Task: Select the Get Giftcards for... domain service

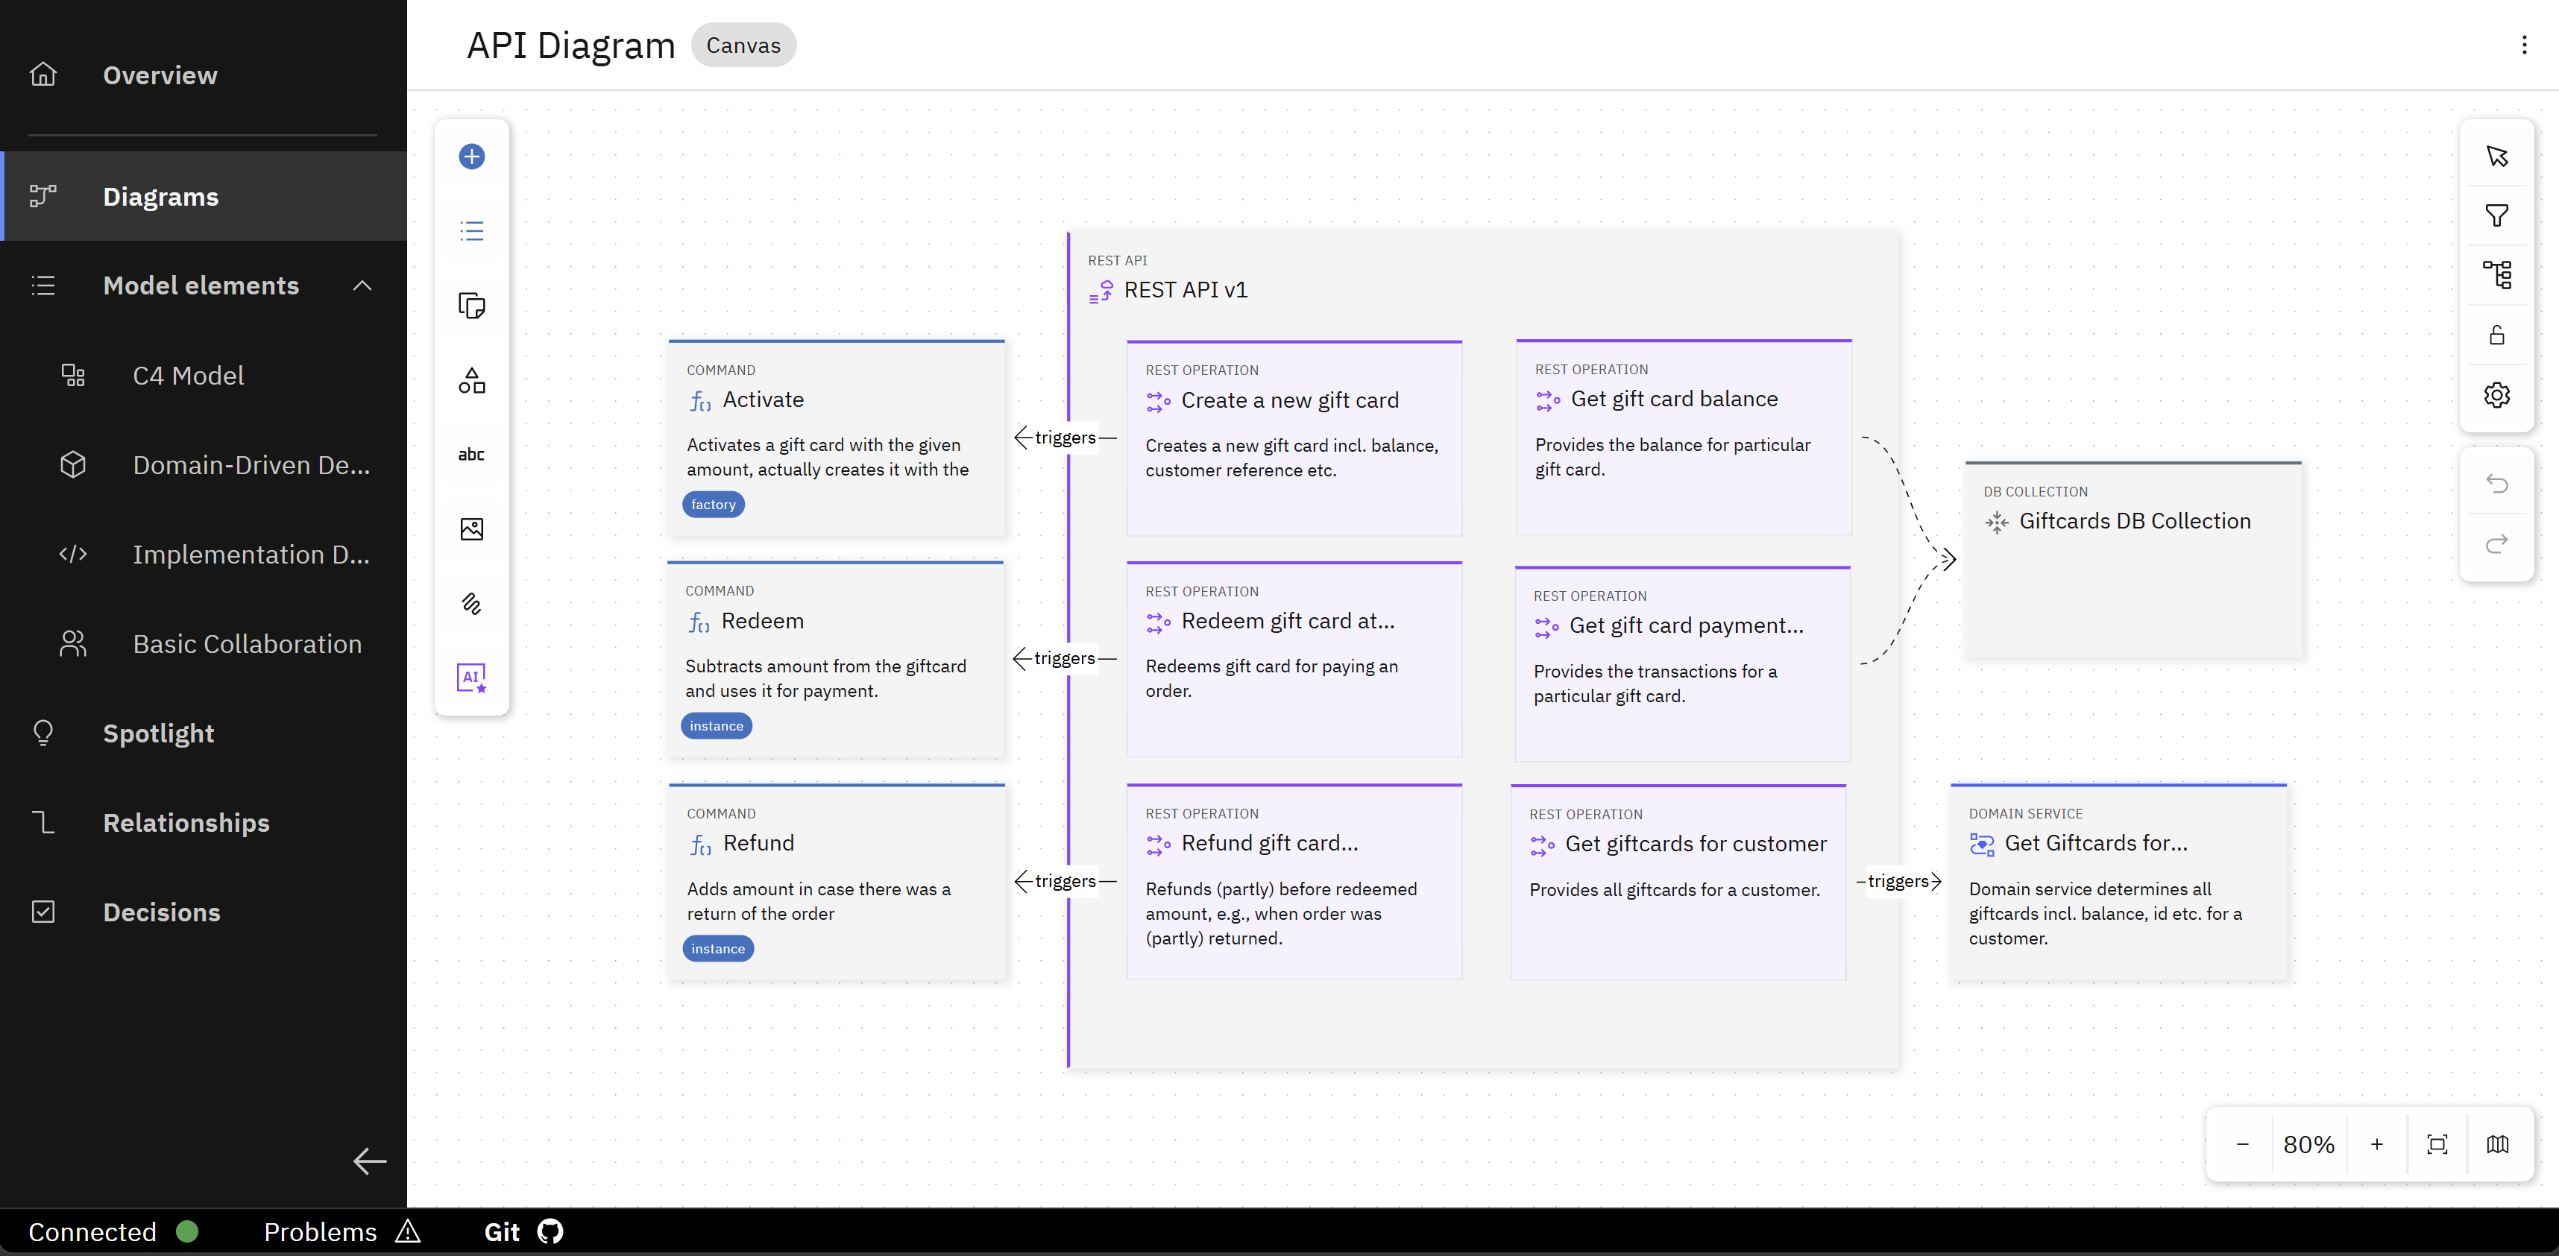Action: pyautogui.click(x=2118, y=882)
